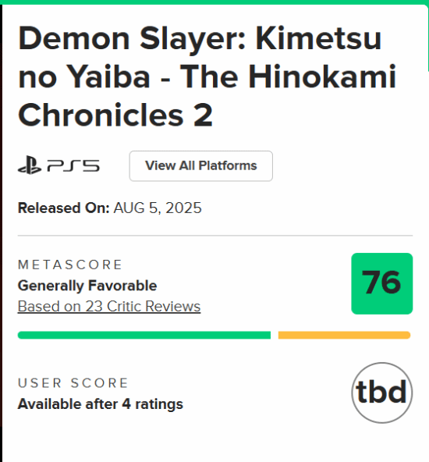The height and width of the screenshot is (462, 429).
Task: Open Based on 23 Critic Reviews link
Action: 109,306
